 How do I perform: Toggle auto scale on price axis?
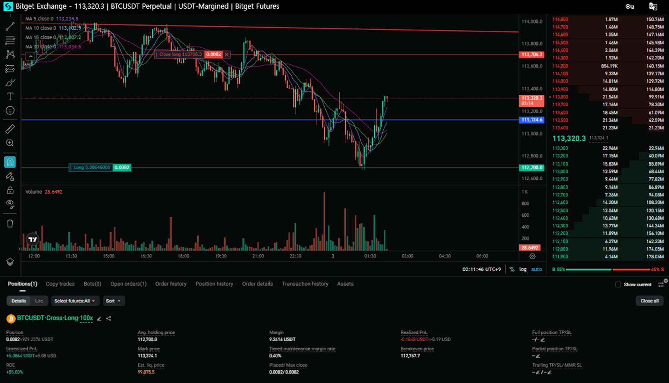click(536, 269)
